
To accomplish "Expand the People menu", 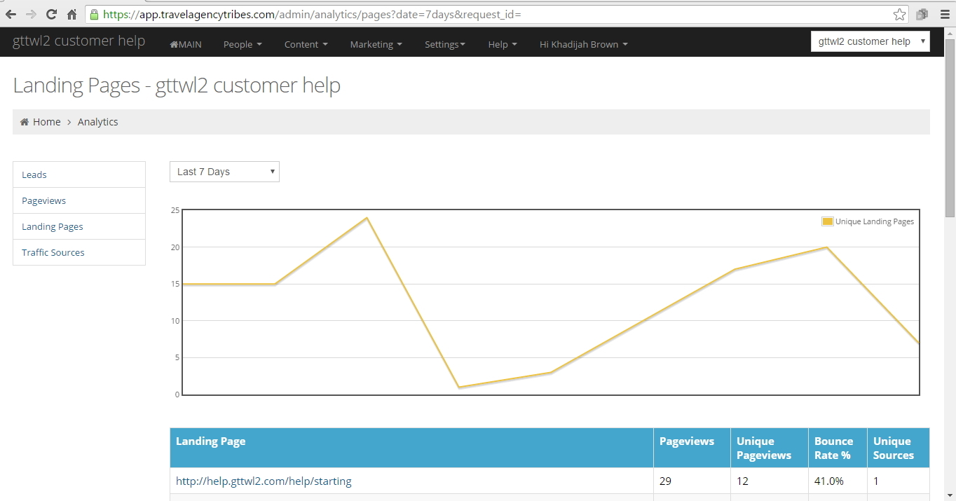I will pos(243,44).
